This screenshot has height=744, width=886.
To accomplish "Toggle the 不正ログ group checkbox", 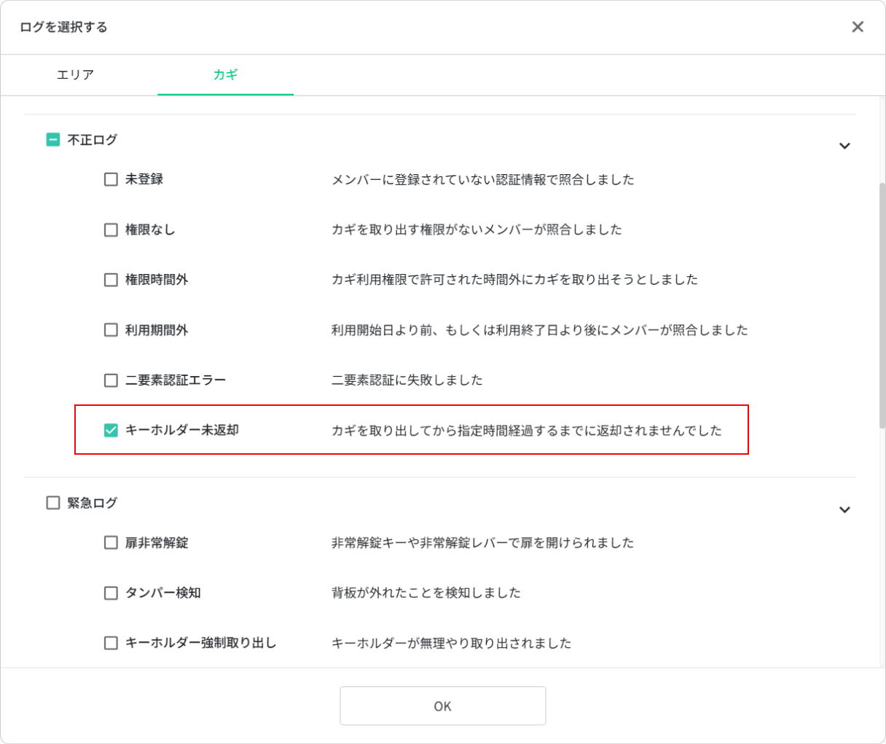I will tap(53, 139).
